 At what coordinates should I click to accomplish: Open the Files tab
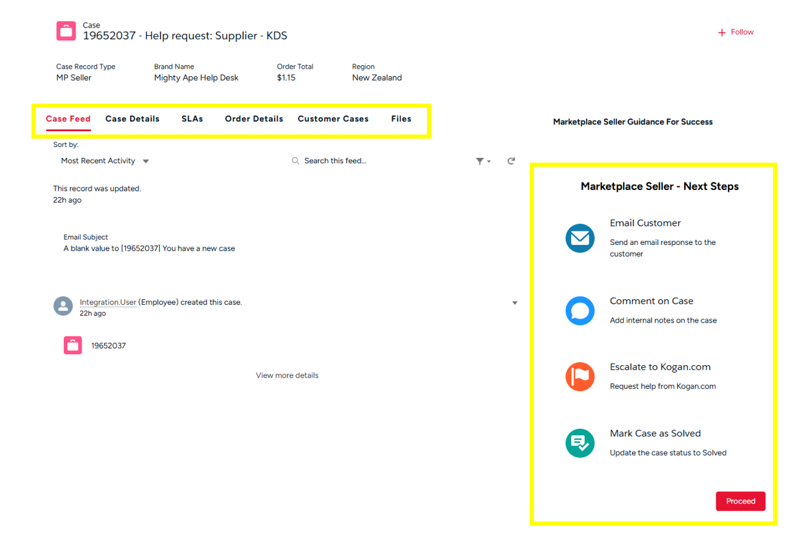401,119
